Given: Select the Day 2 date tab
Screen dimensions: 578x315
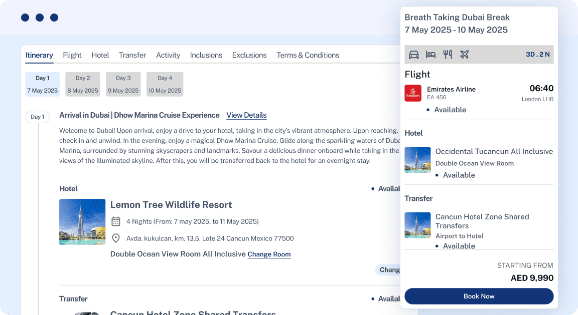Looking at the screenshot, I should (x=83, y=84).
